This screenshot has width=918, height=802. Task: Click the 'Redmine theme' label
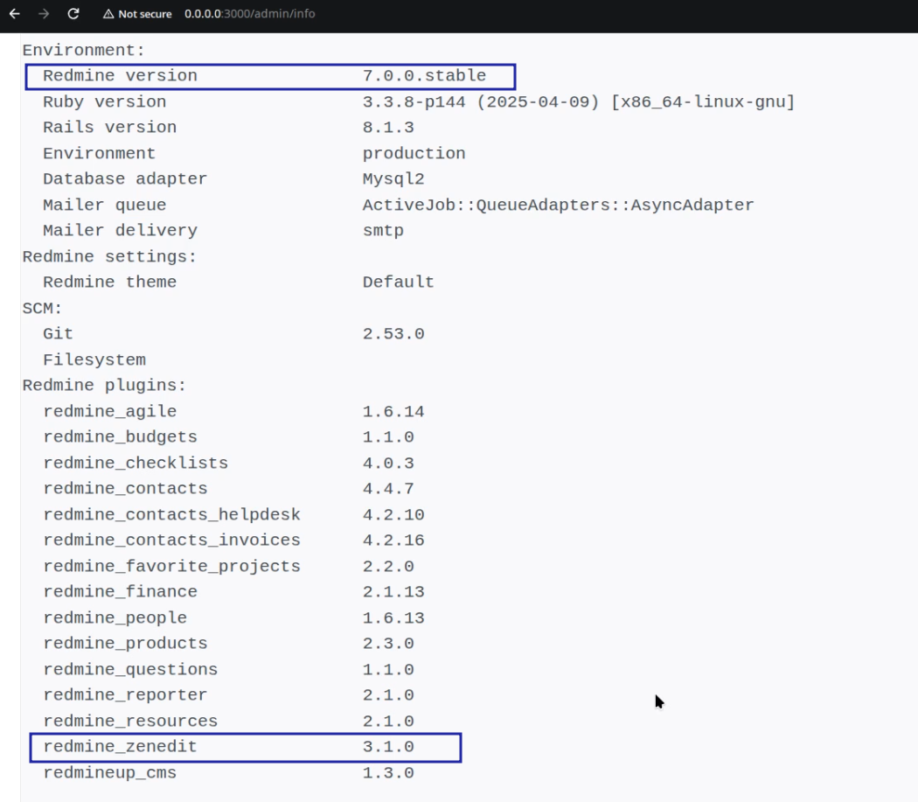tap(109, 282)
